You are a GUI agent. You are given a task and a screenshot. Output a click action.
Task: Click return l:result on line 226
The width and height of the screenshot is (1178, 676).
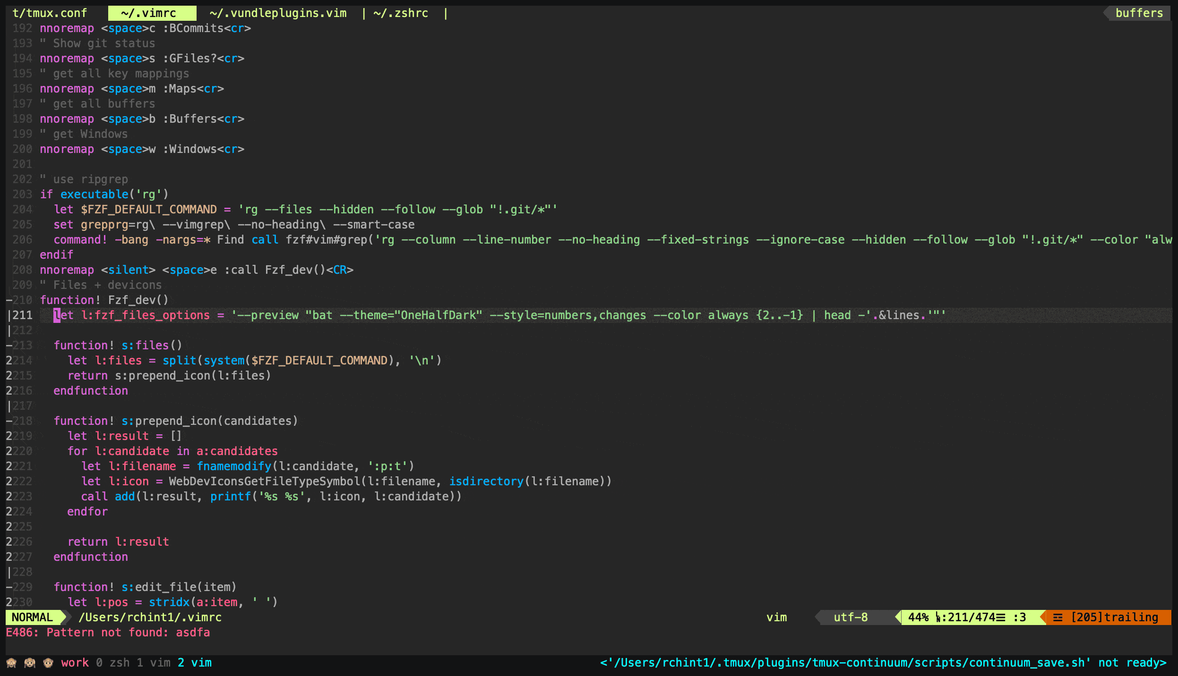point(118,542)
